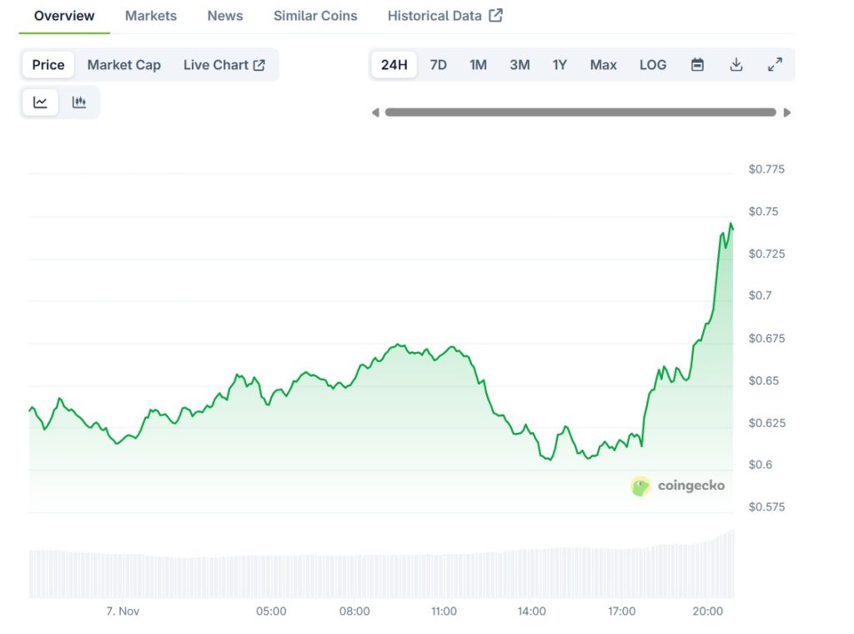The width and height of the screenshot is (854, 634).
Task: Toggle LOG scale for the chart
Action: [653, 64]
